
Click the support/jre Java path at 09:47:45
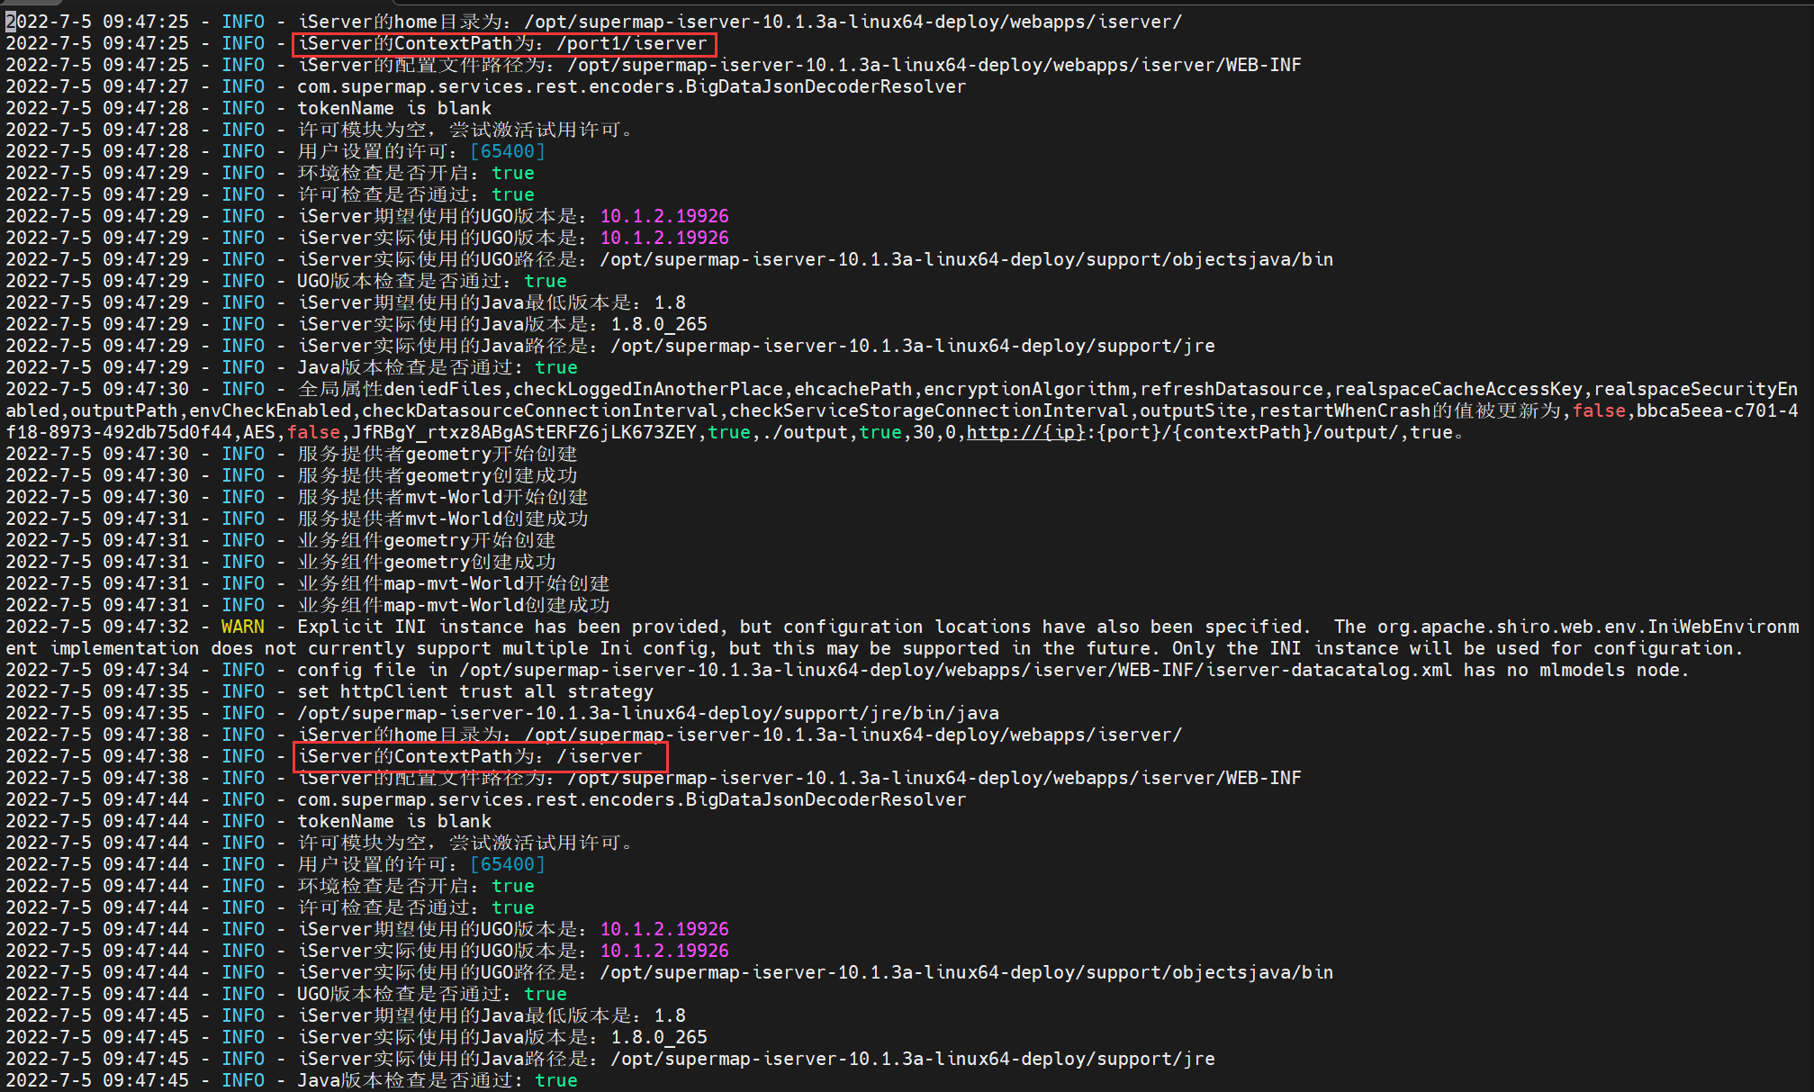pyautogui.click(x=913, y=1059)
